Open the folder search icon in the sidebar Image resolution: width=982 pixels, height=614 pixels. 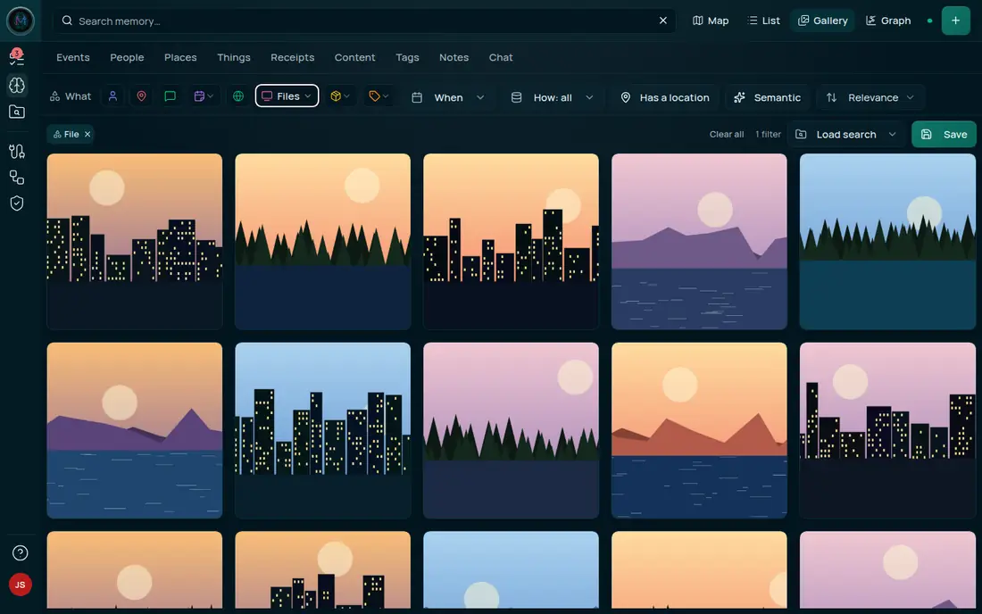[17, 112]
